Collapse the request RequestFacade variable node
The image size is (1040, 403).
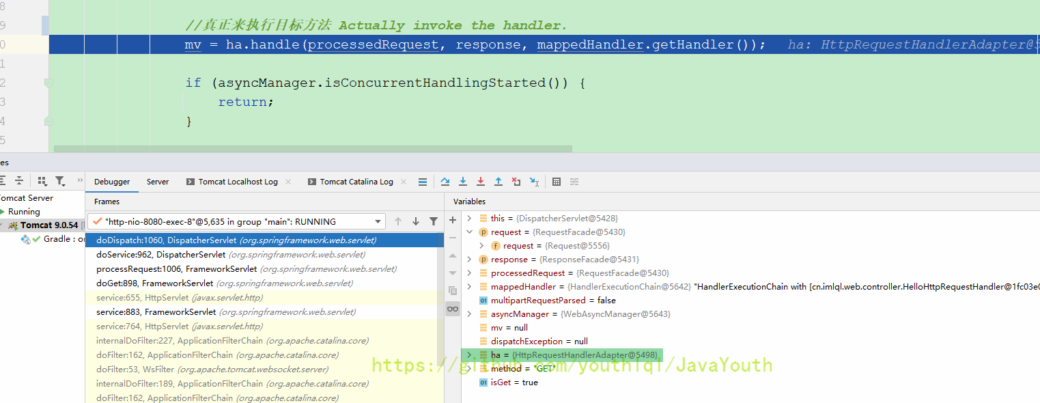click(x=469, y=232)
